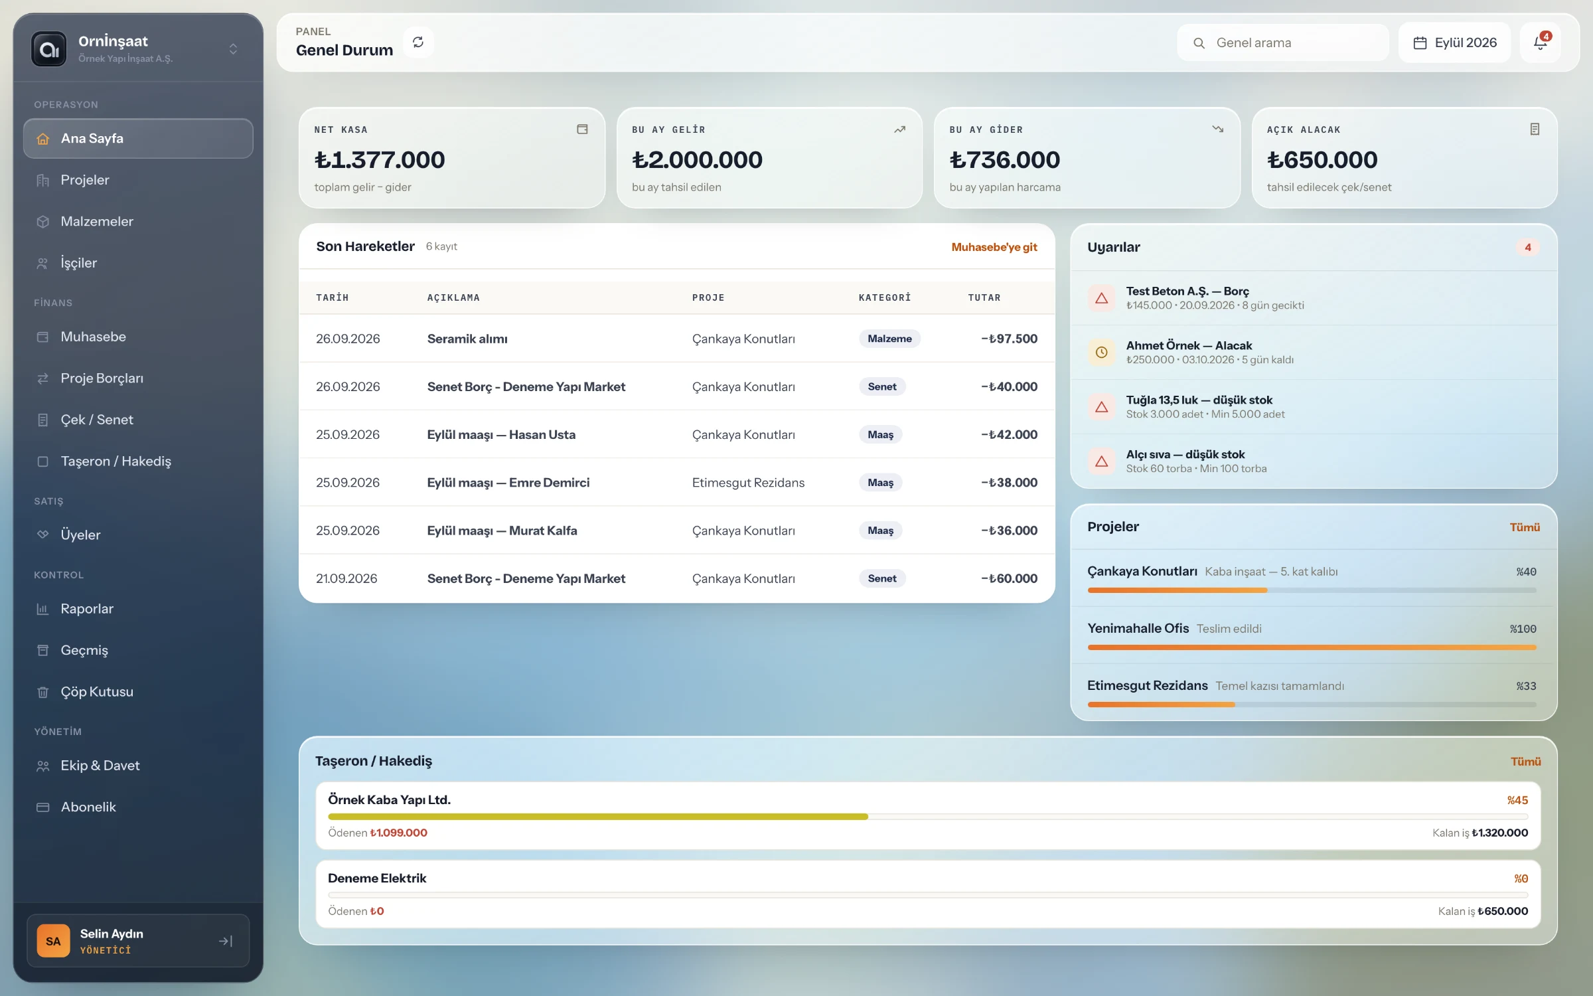Click the Proje Borçları arrows icon
The width and height of the screenshot is (1593, 996).
pyautogui.click(x=43, y=378)
